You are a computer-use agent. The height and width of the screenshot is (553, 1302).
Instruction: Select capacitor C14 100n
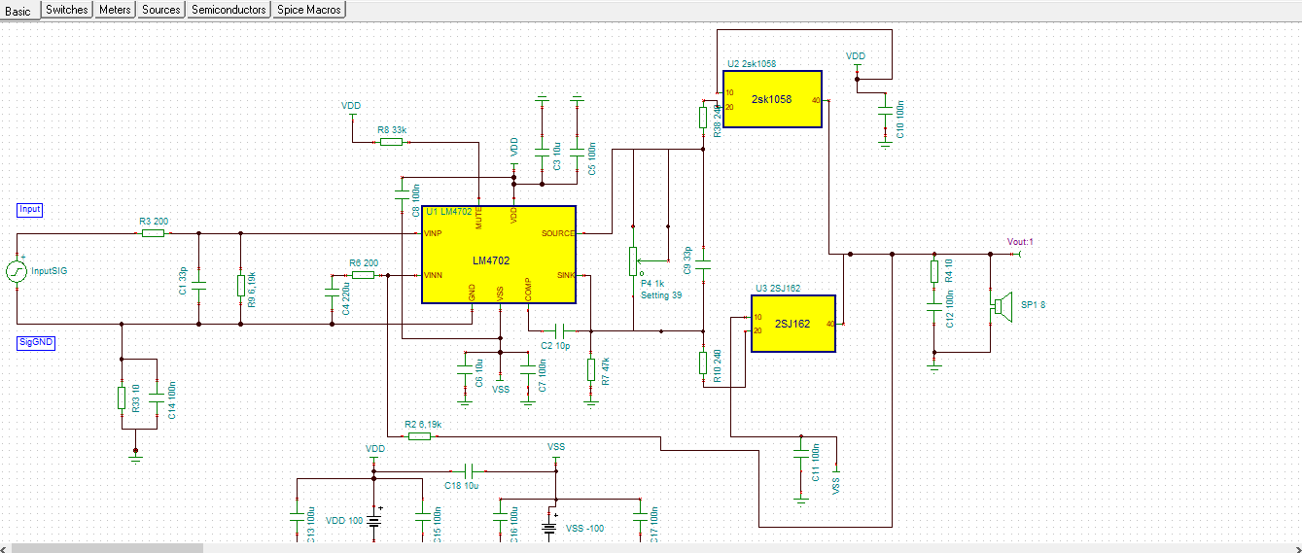(x=156, y=397)
